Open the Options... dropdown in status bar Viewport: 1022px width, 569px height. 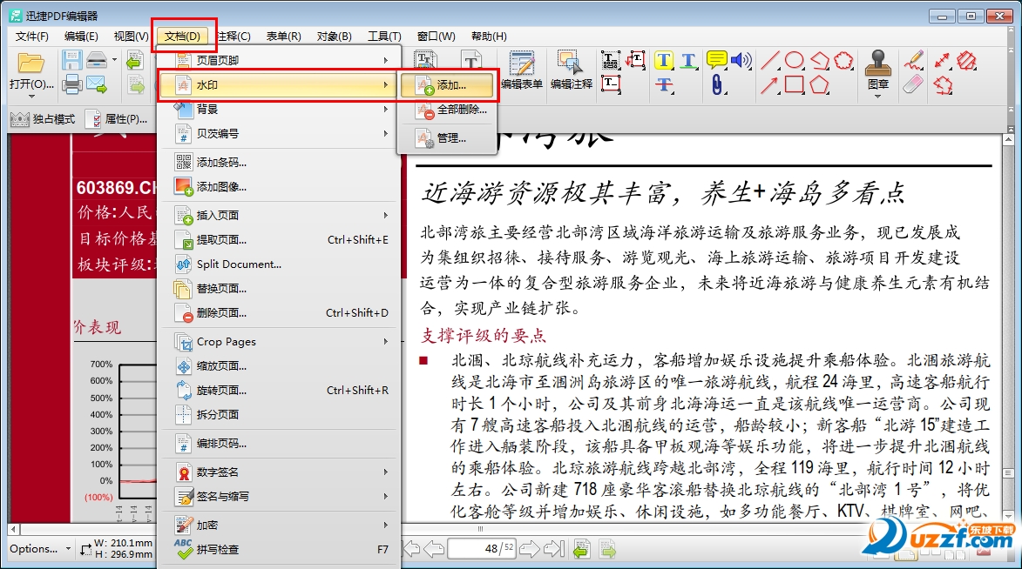tap(40, 549)
